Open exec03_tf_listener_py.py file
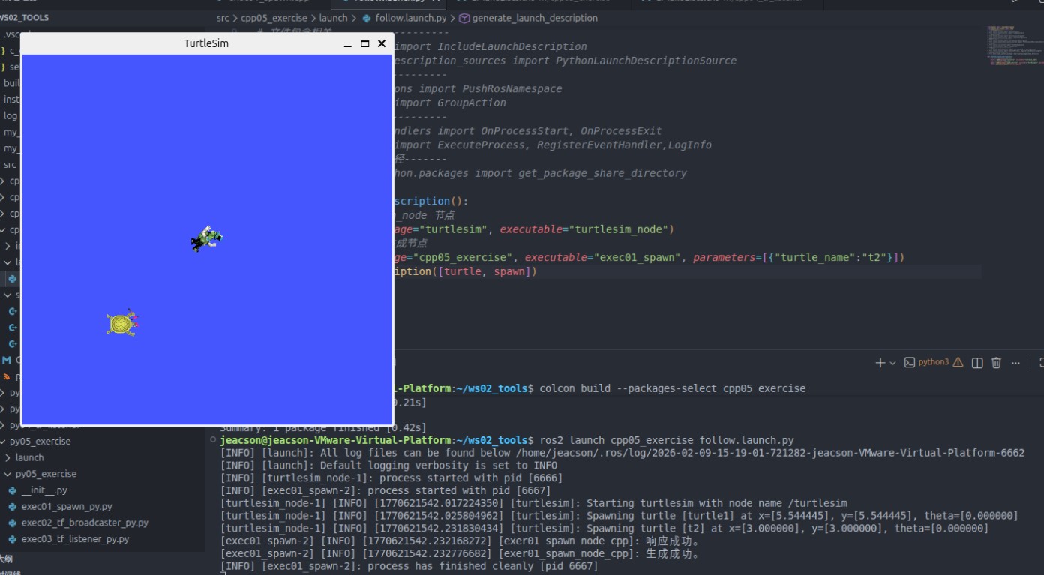Image resolution: width=1044 pixels, height=575 pixels. click(x=75, y=539)
